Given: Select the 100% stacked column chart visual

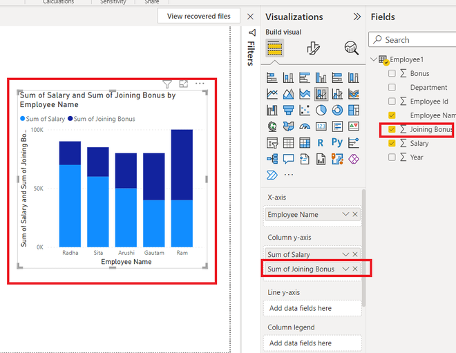Looking at the screenshot, I should 354,78.
